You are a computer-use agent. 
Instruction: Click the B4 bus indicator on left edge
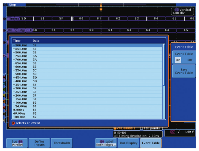[x=4, y=56]
